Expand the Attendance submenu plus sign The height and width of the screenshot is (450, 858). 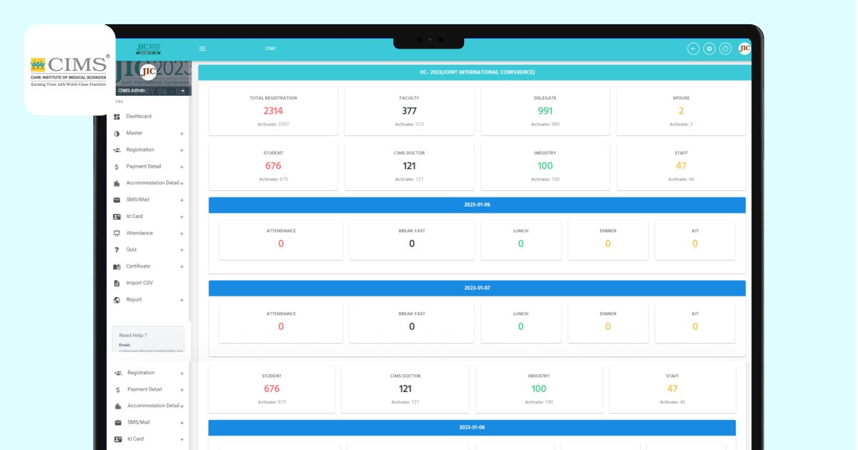tap(182, 234)
